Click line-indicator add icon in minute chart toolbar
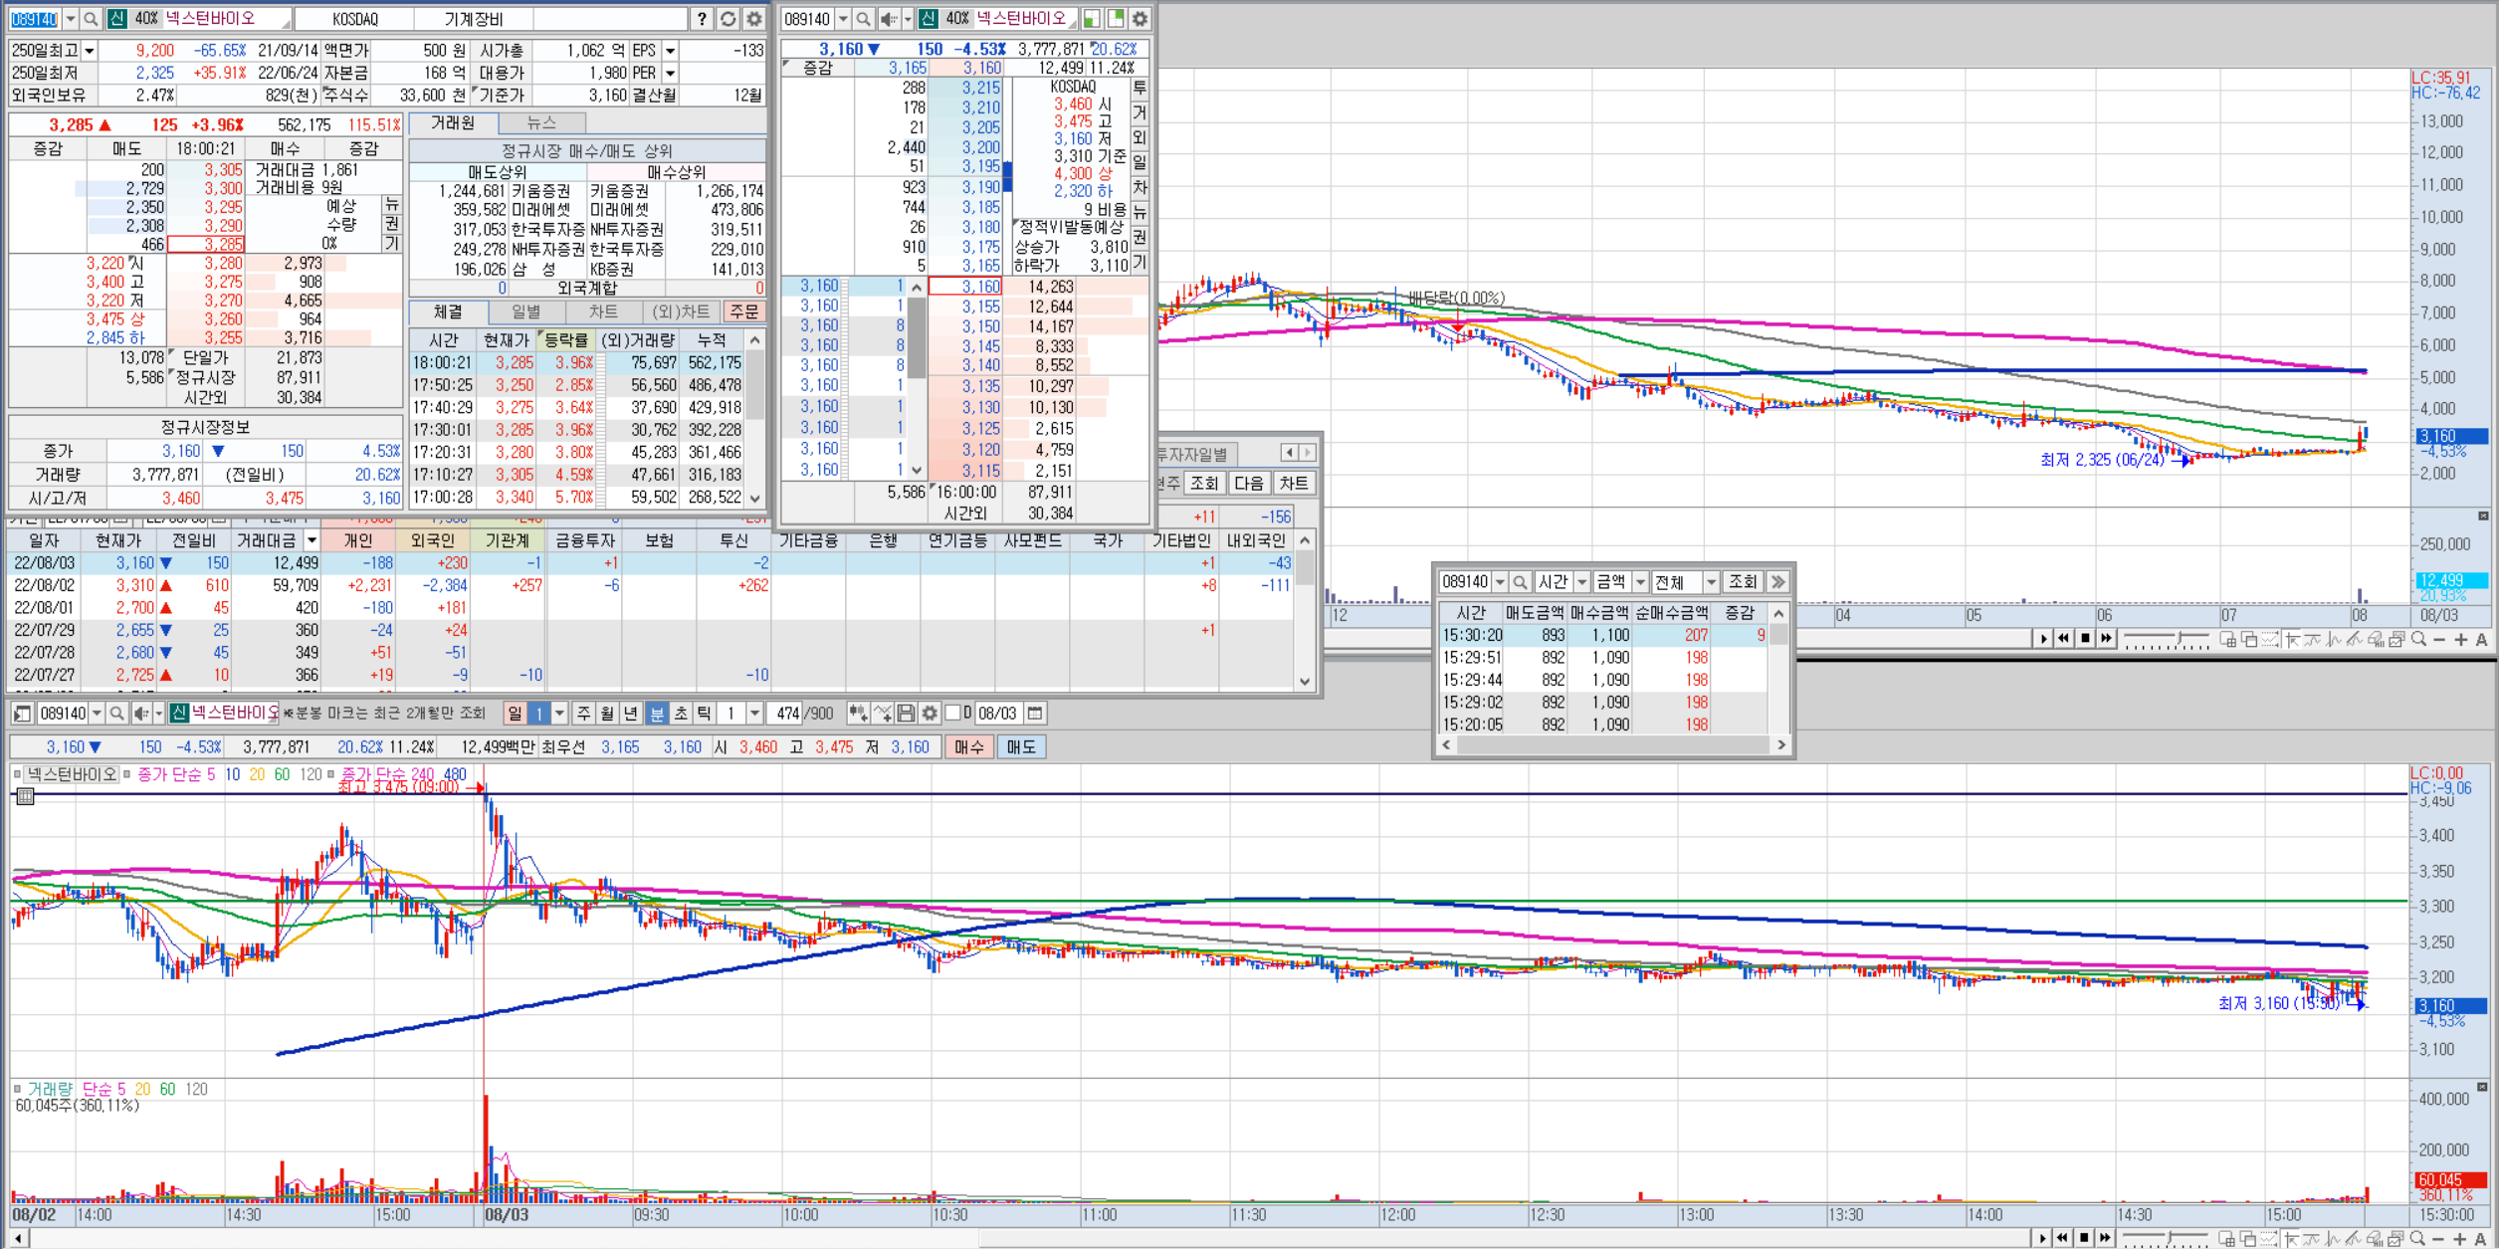 [x=882, y=714]
